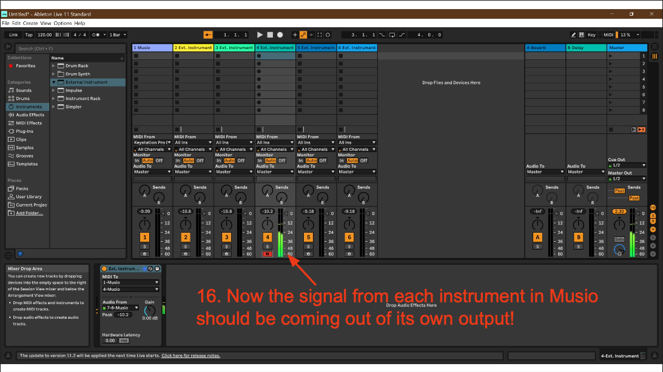Open track 2 Audio To Master dropdown
663x372 pixels.
click(194, 172)
